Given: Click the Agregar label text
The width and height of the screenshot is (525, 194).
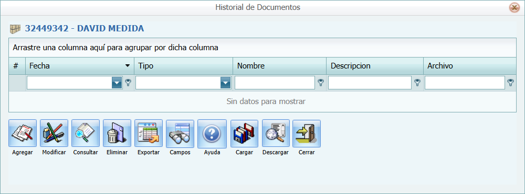Looking at the screenshot, I should click(23, 152).
